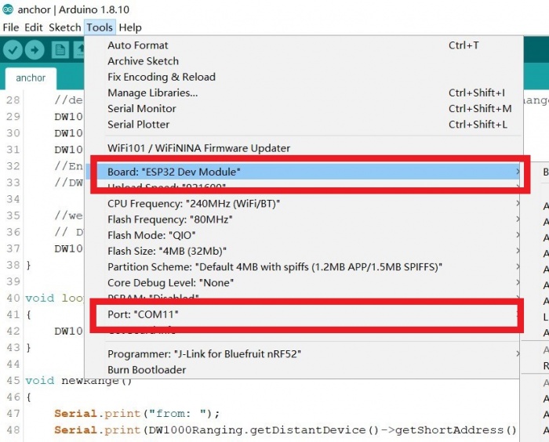
Task: Open the Sketch menu
Action: coord(65,27)
